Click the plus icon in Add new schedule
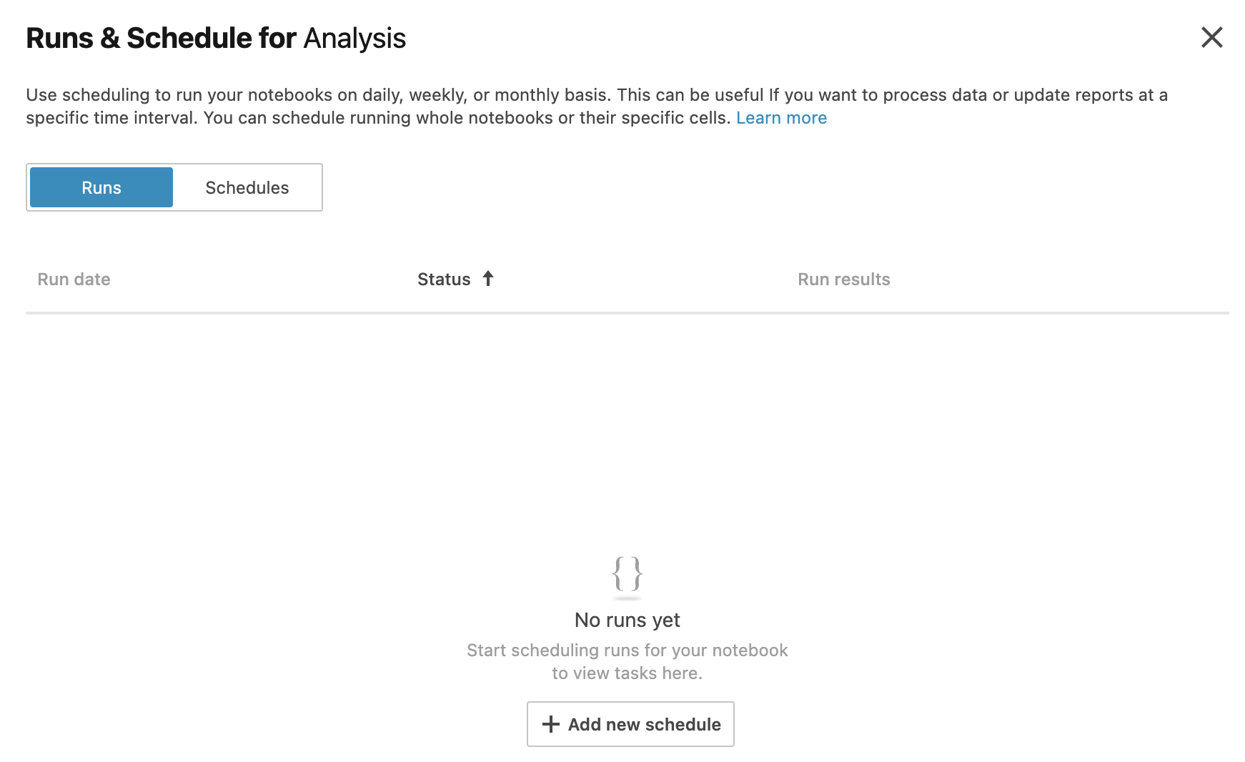This screenshot has height=762, width=1245. (550, 724)
